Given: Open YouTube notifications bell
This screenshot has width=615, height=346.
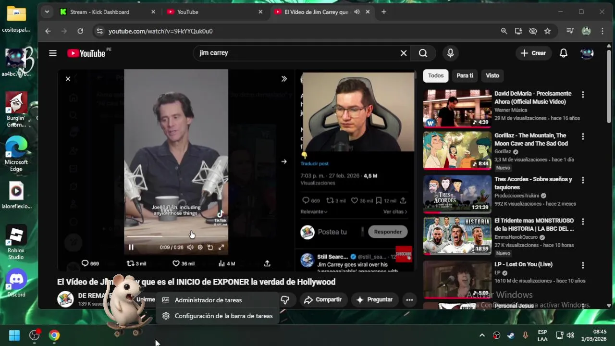Looking at the screenshot, I should 564,53.
